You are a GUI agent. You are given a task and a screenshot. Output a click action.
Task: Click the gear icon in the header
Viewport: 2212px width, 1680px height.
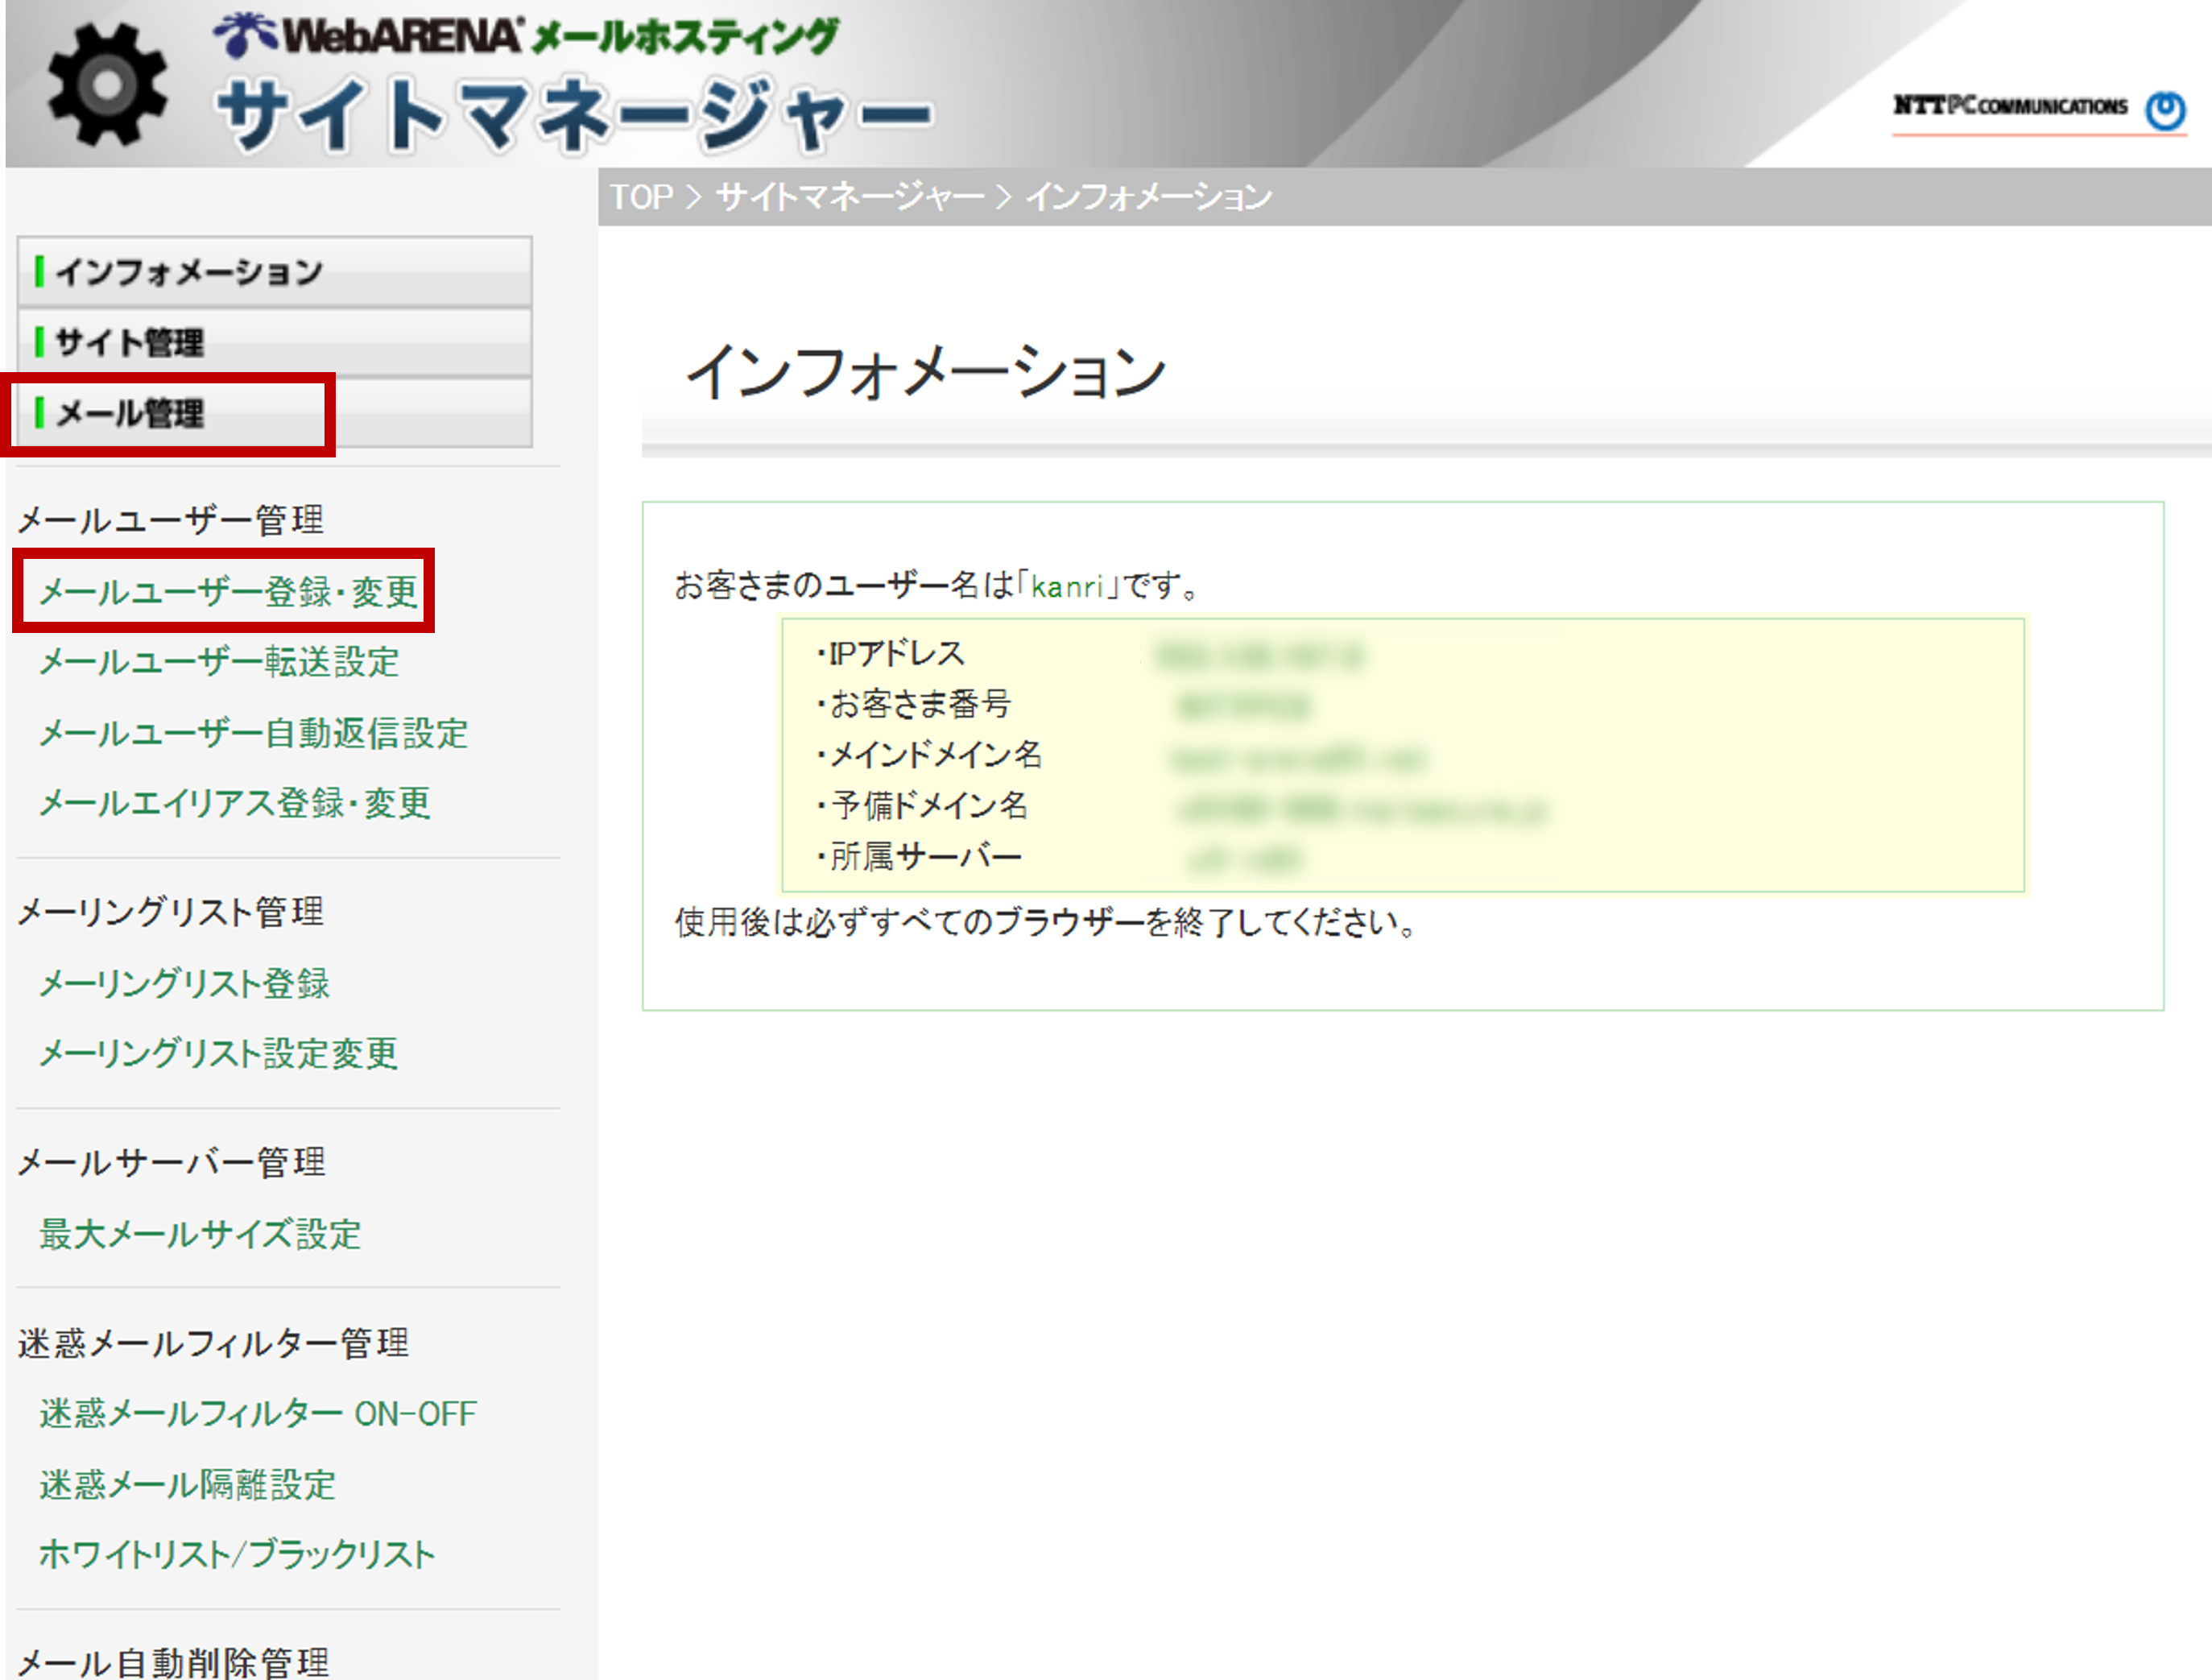click(107, 85)
